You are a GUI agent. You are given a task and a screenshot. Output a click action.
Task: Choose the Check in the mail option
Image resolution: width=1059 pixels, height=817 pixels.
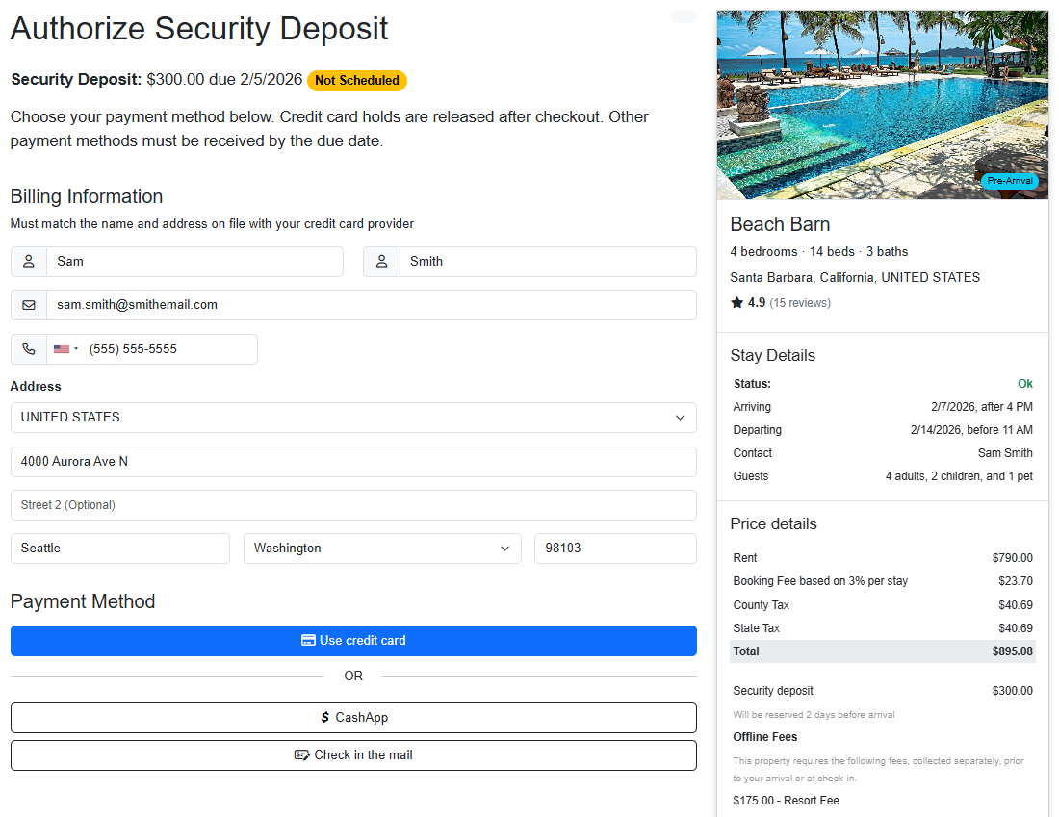[353, 755]
